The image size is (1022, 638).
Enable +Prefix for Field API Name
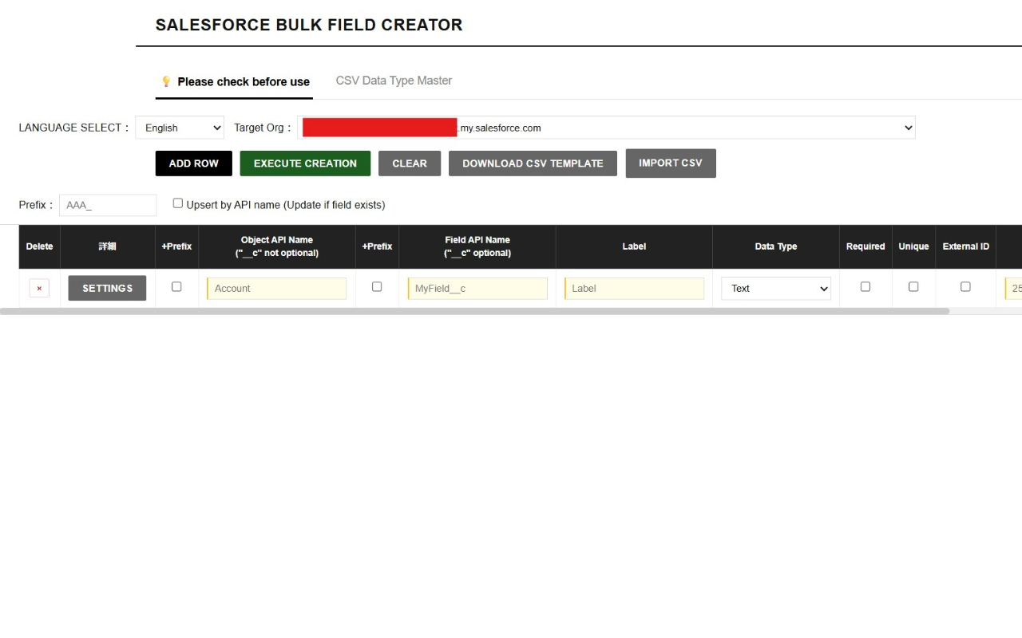point(377,286)
